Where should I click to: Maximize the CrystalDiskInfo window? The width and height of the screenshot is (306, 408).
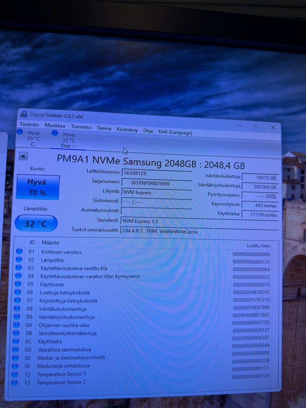(256, 127)
